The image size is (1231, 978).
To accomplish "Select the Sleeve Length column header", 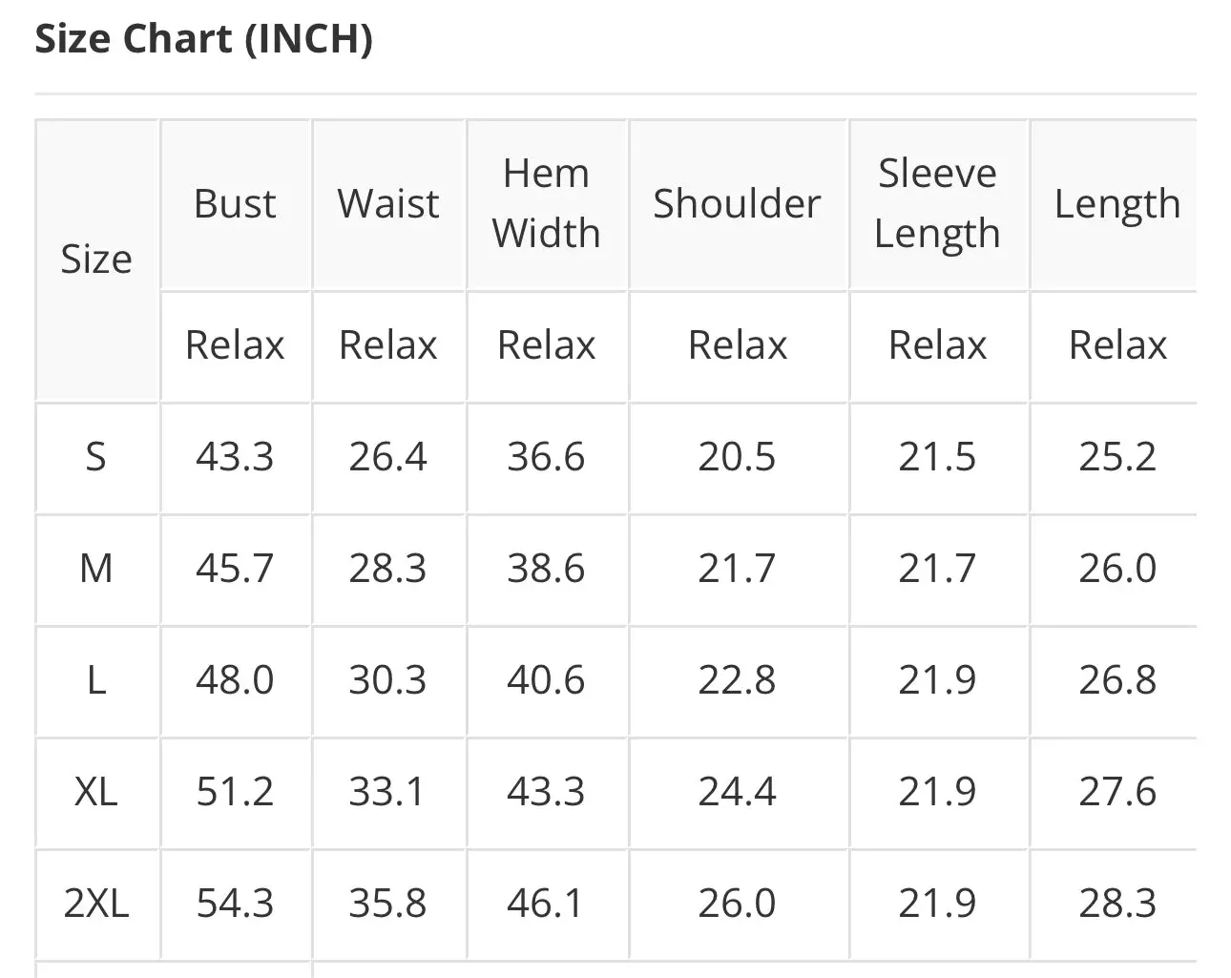I will click(937, 204).
